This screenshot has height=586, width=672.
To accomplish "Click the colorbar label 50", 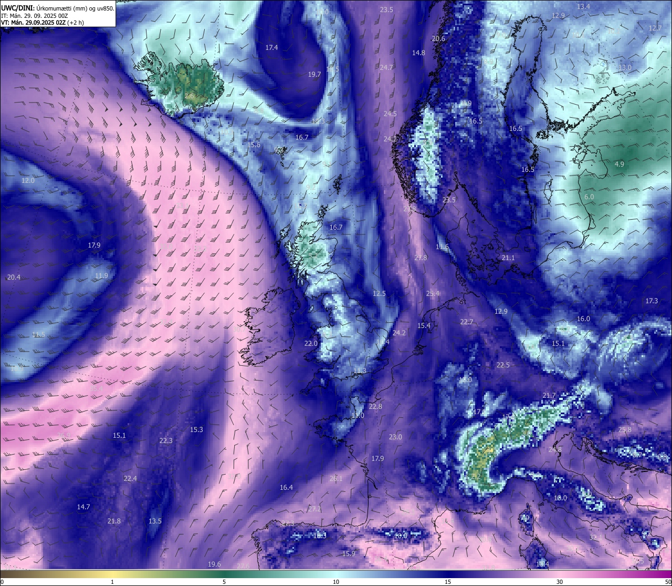I will tap(668, 582).
